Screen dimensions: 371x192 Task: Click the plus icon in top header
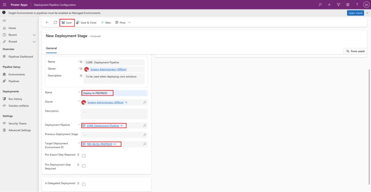pyautogui.click(x=329, y=5)
